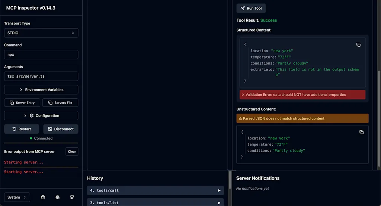Open the help documentation icon
Screen dimensions: 381x206
pos(43,197)
